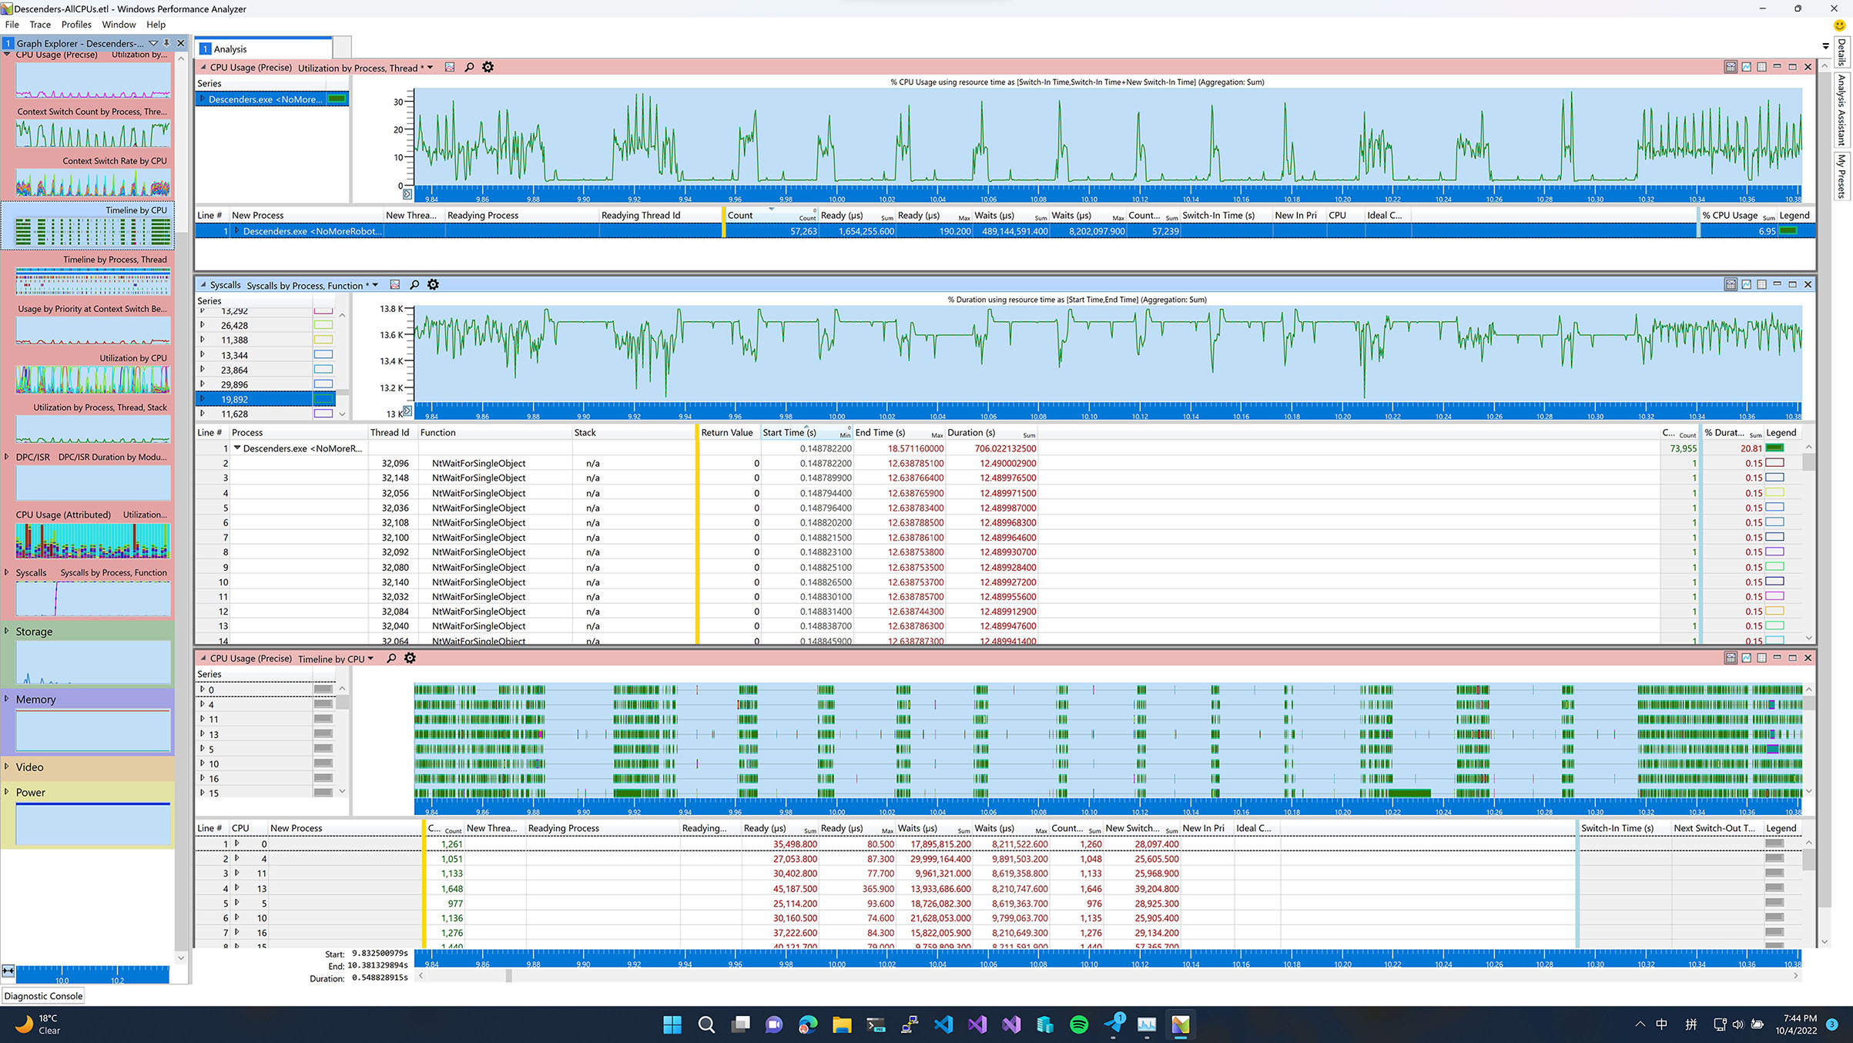Open the settings gear in CPU Usage (Precise)

488,67
